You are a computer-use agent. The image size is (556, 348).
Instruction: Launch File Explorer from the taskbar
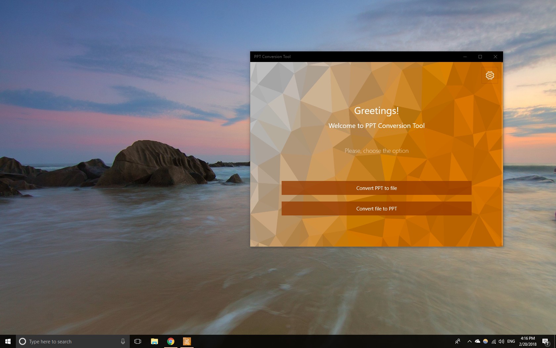[154, 341]
